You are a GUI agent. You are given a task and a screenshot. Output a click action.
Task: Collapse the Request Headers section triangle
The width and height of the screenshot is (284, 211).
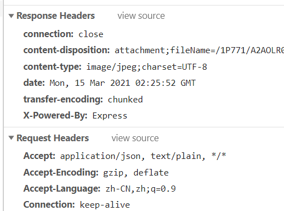click(11, 138)
